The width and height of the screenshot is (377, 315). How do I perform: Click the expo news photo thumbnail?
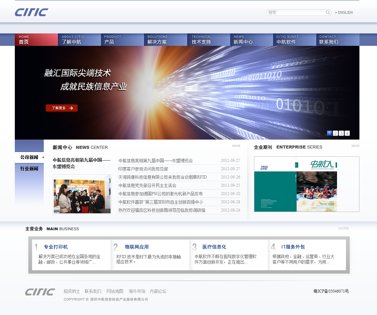click(x=82, y=194)
